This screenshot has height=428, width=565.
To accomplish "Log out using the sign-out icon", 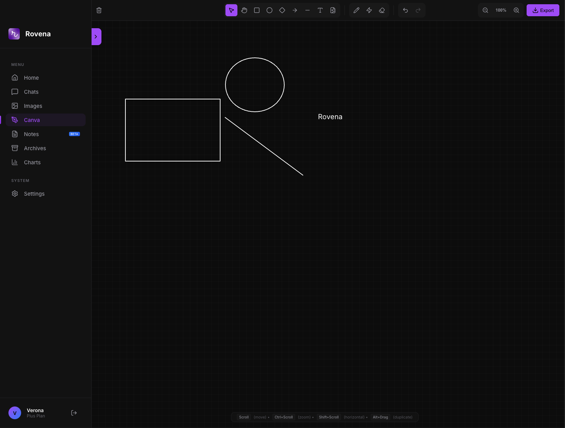I will pos(74,413).
